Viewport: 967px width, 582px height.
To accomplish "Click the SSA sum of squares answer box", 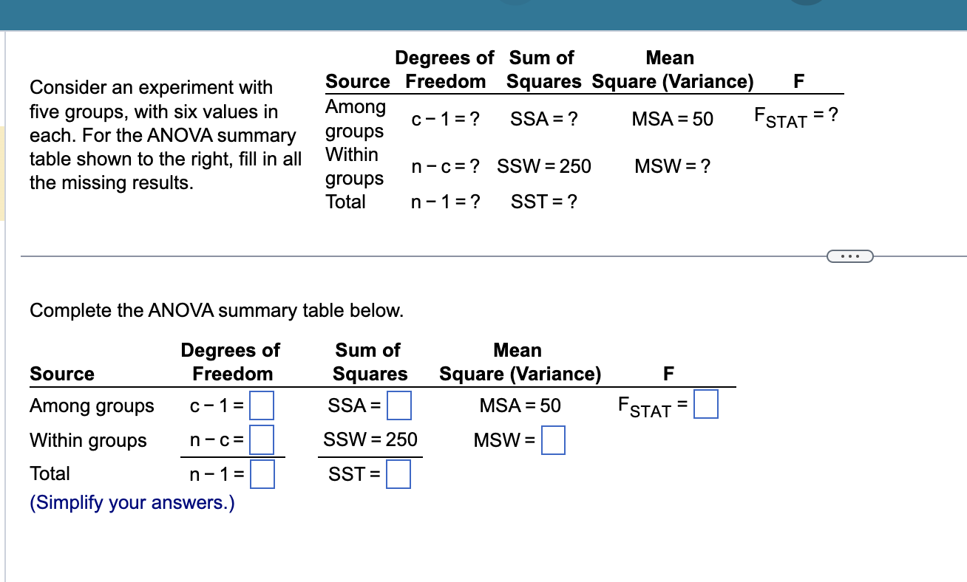I will tap(398, 405).
